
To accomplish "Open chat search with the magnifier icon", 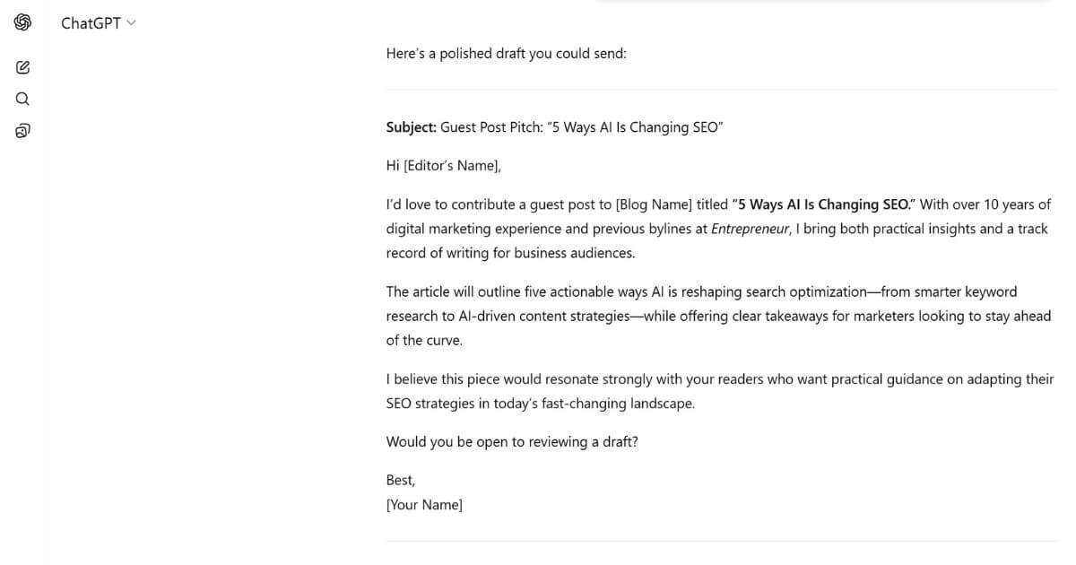I will (x=22, y=99).
